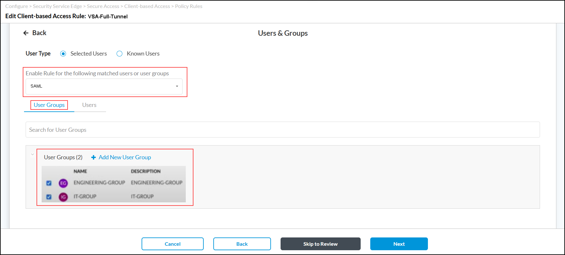Screen dimensions: 565x255
Task: Click the Next button
Action: point(399,244)
